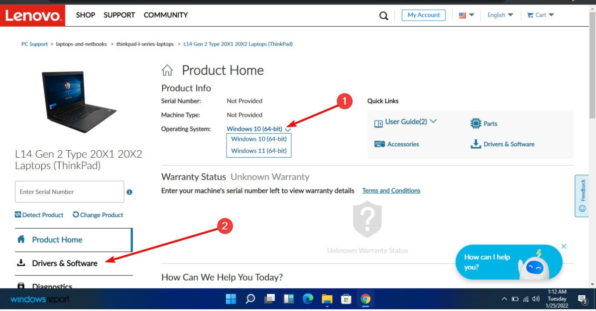Click the battery tray icon
Screen dimensions: 596x311
click(x=515, y=299)
